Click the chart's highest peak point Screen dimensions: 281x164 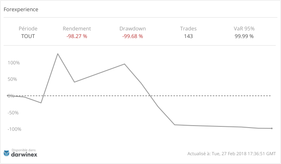pyautogui.click(x=58, y=54)
